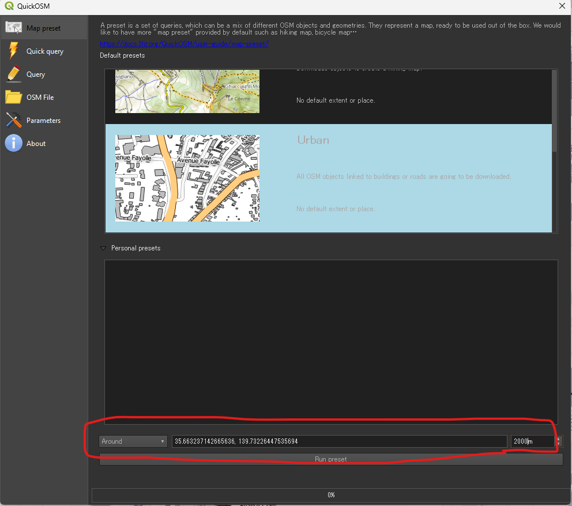Open the Around query type dropdown
The height and width of the screenshot is (506, 572).
(x=133, y=441)
